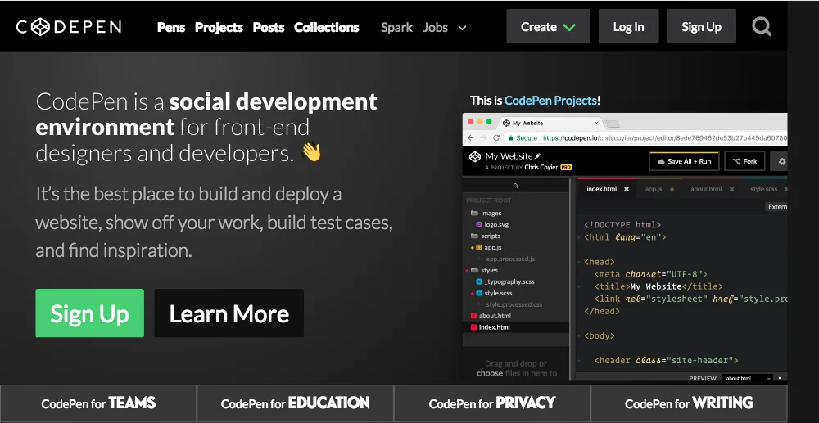This screenshot has height=423, width=819.
Task: Open the Pens page
Action: pyautogui.click(x=171, y=27)
